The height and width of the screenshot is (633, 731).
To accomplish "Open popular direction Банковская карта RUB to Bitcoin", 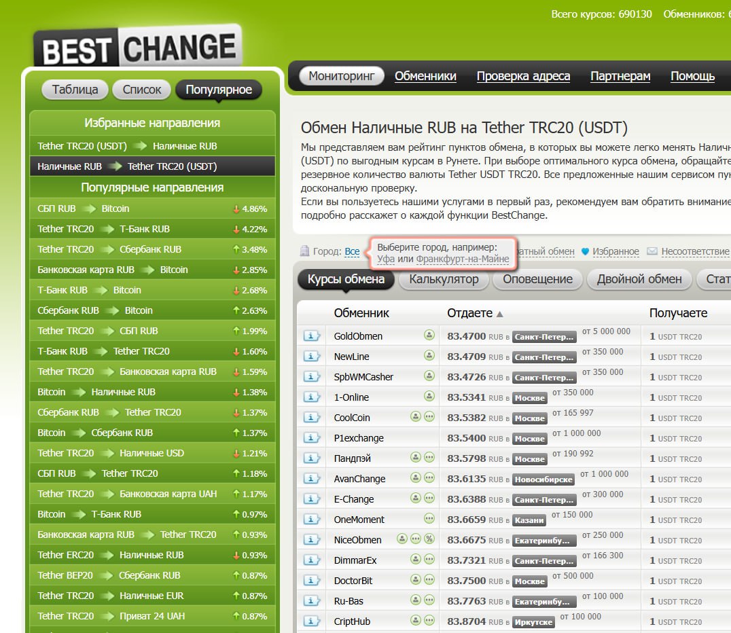I will coord(152,270).
